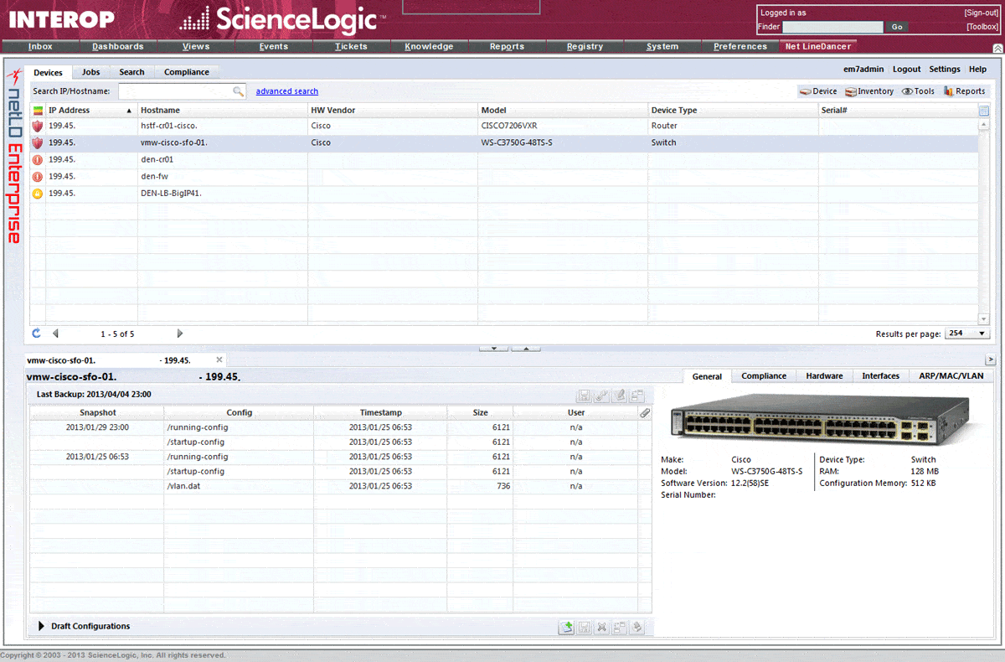
Task: Open the Toolbox link
Action: click(x=982, y=27)
